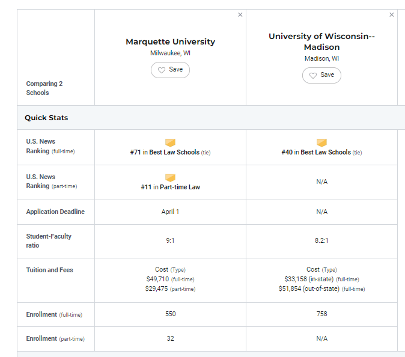Click the #71 in Best Law Schools ranking
This screenshot has height=357, width=405.
(170, 152)
